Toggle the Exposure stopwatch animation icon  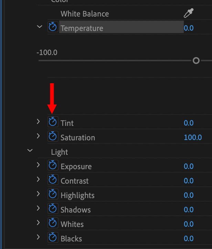click(x=53, y=165)
